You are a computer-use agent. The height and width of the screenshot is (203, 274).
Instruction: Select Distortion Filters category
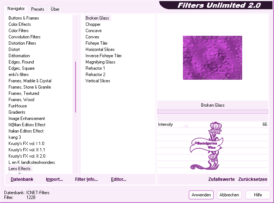tap(22, 43)
